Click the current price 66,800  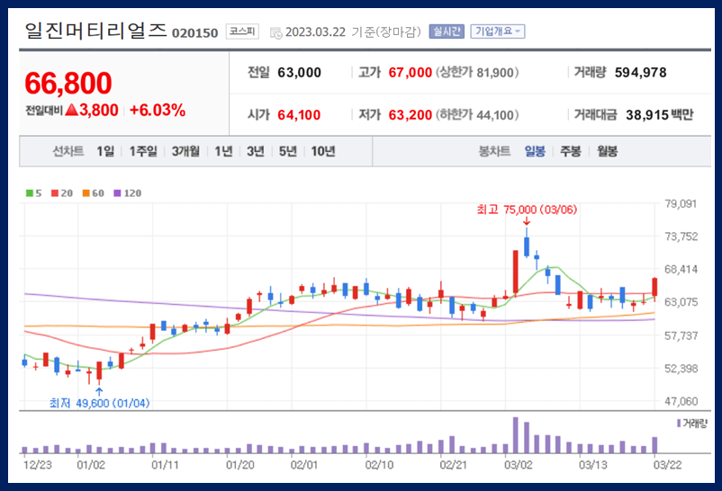click(68, 83)
